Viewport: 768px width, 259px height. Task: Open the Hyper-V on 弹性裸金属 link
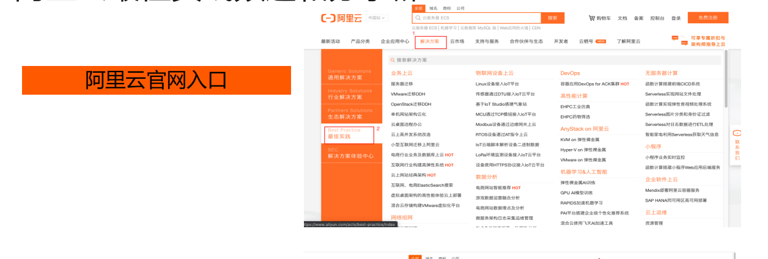(583, 149)
